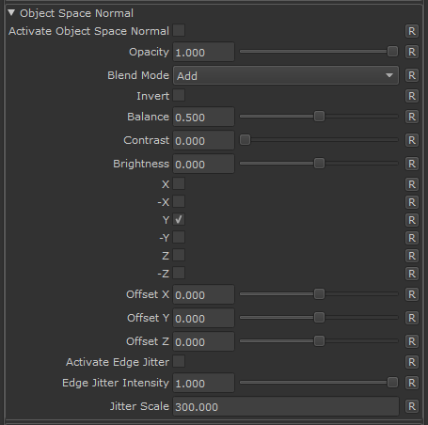Viewport: 428px width, 425px height.
Task: Reset Activate Edge Jitter with R button
Action: (412, 362)
